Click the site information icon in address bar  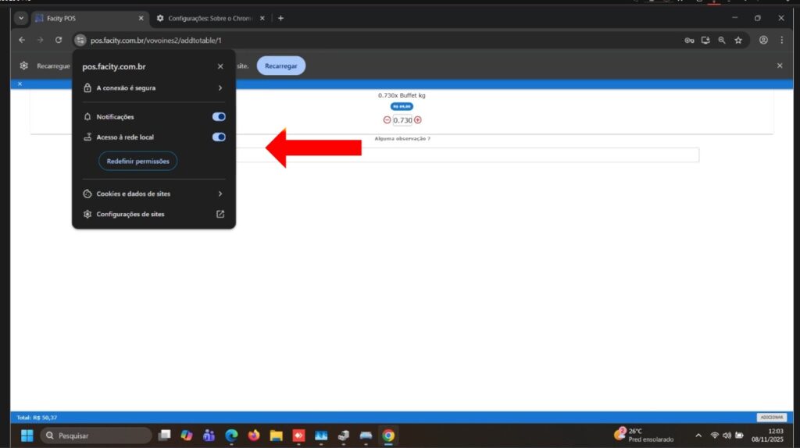coord(80,40)
